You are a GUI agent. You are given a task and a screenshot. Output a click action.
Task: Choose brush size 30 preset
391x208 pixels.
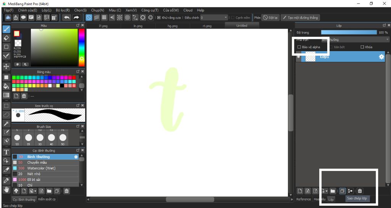coord(40,139)
